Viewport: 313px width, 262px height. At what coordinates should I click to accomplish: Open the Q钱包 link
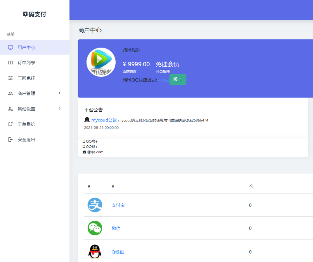(118, 252)
